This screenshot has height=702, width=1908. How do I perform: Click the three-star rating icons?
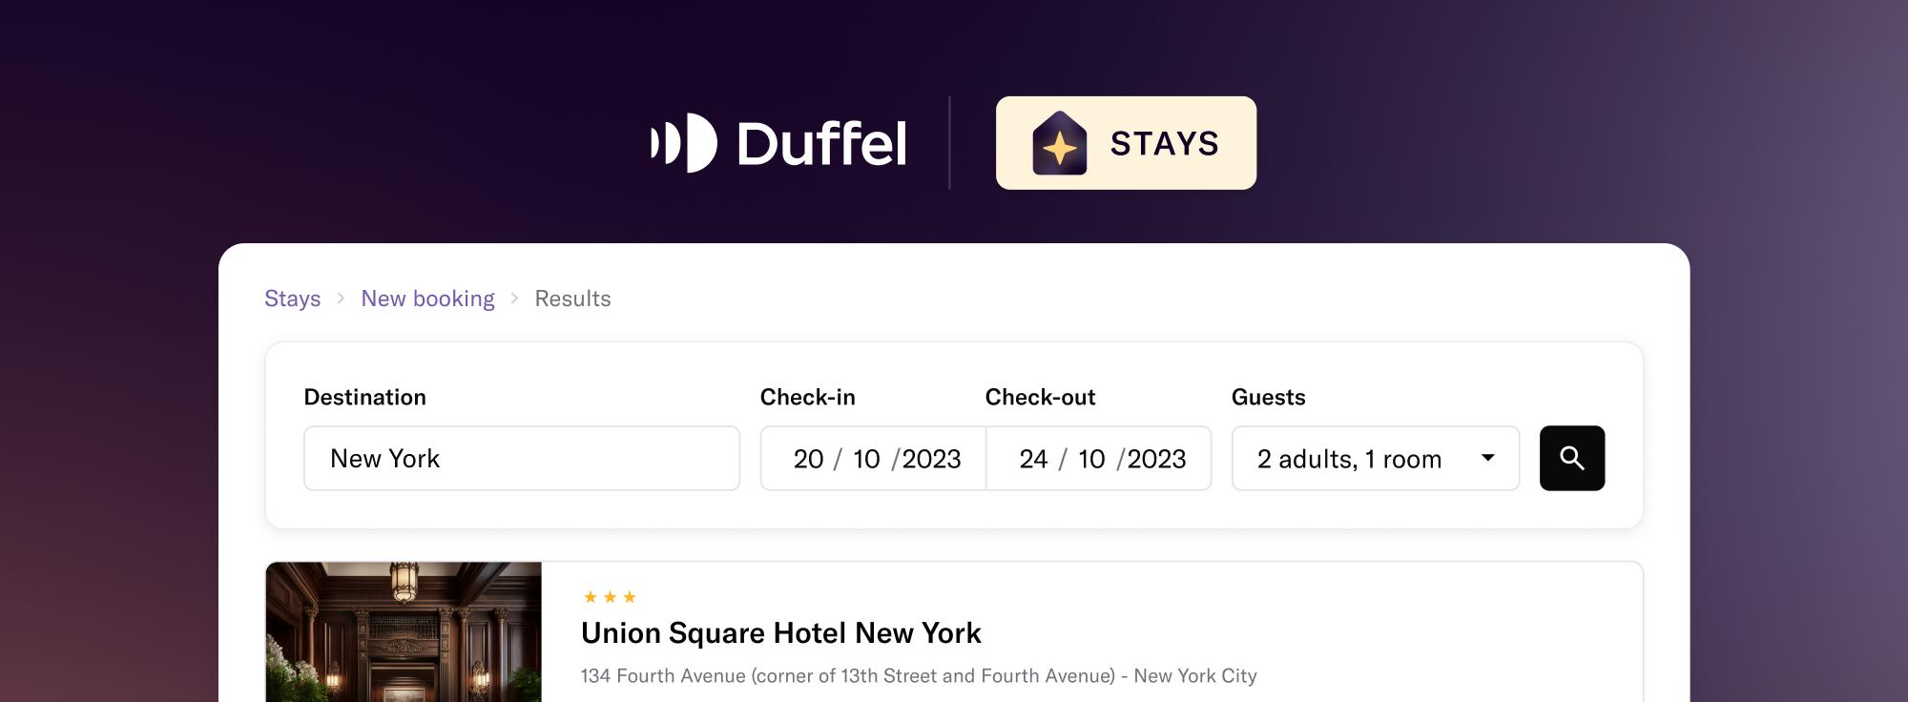[x=610, y=597]
